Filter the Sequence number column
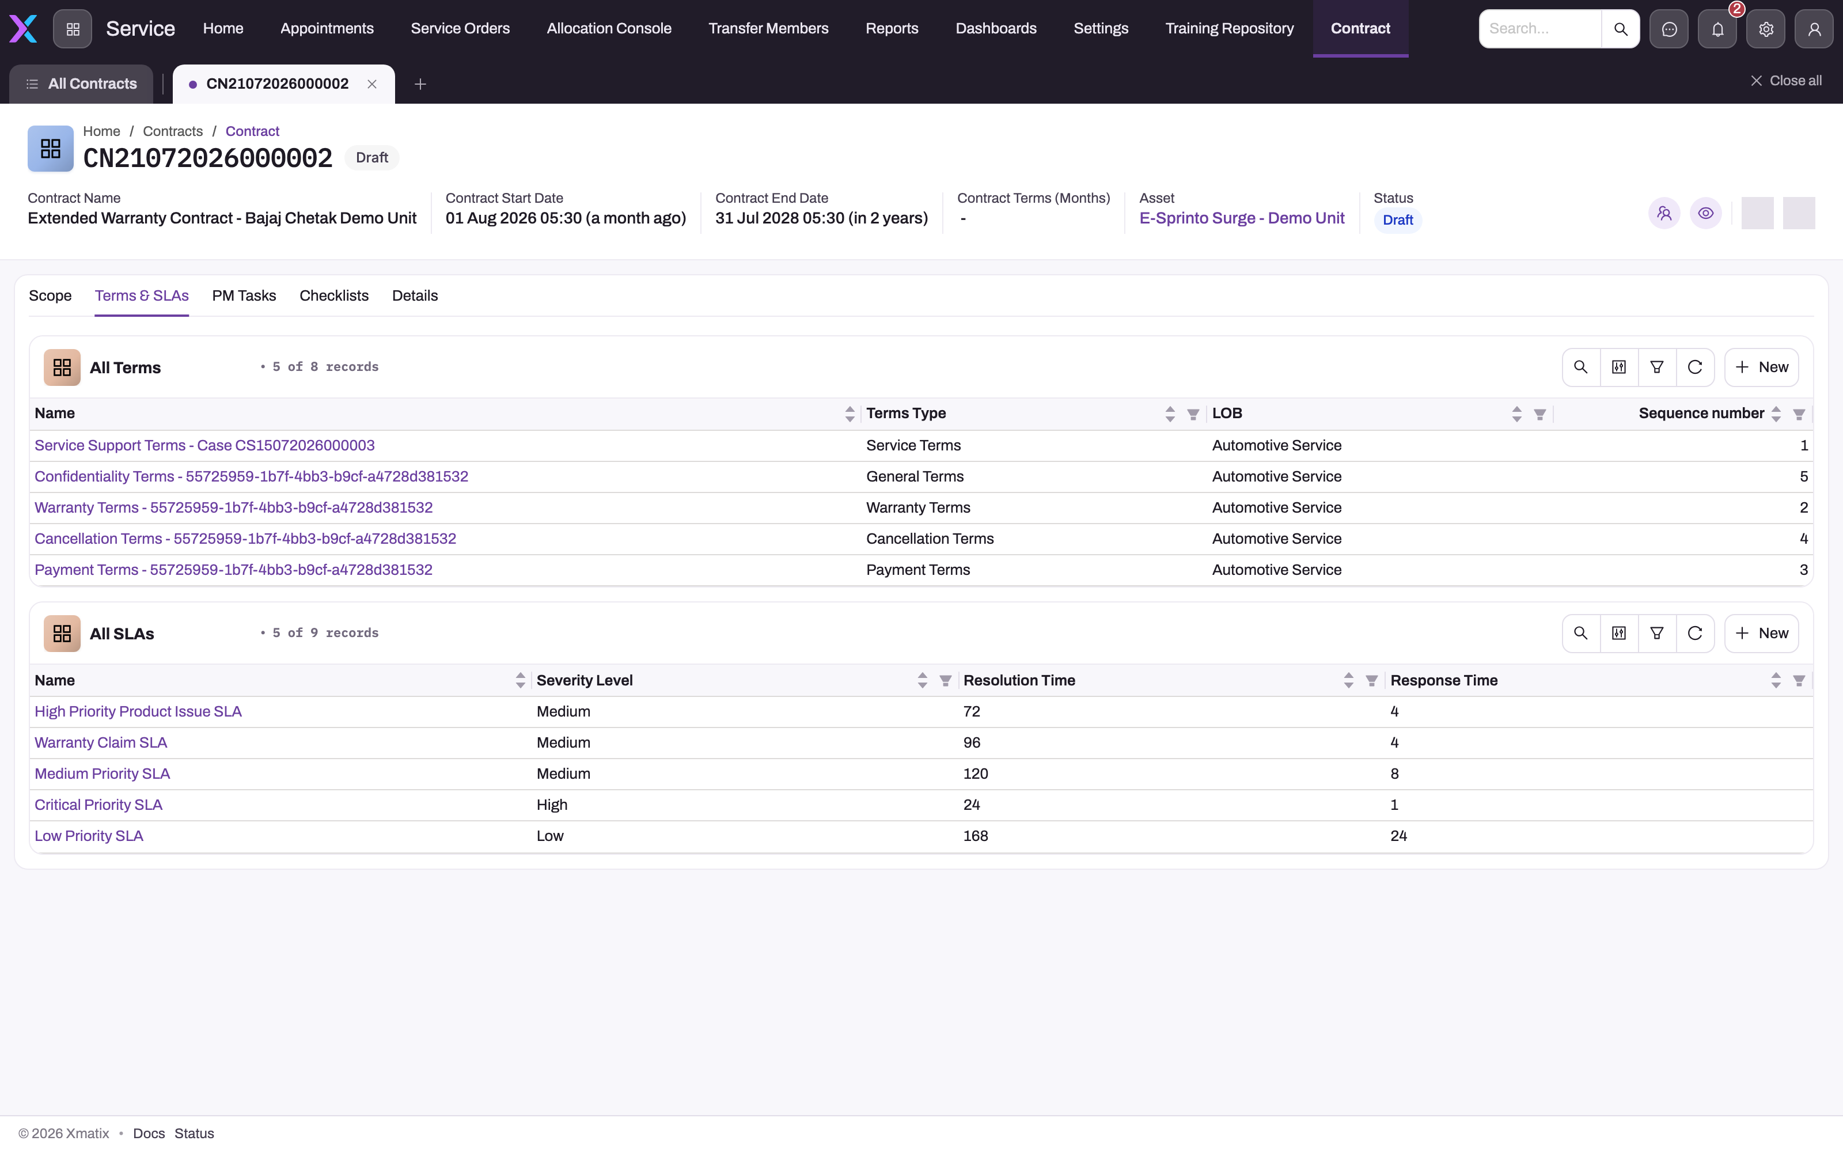This screenshot has height=1152, width=1843. coord(1799,415)
